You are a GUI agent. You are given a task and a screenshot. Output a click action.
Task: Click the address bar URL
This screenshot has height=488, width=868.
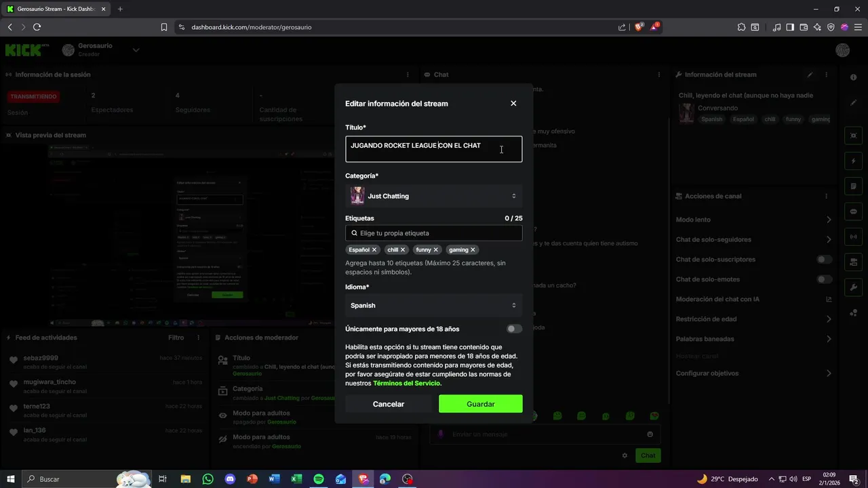point(252,27)
